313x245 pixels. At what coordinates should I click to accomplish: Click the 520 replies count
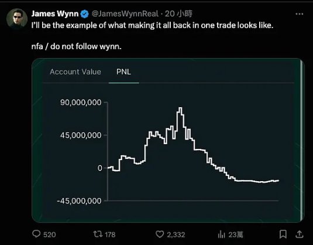click(50, 234)
